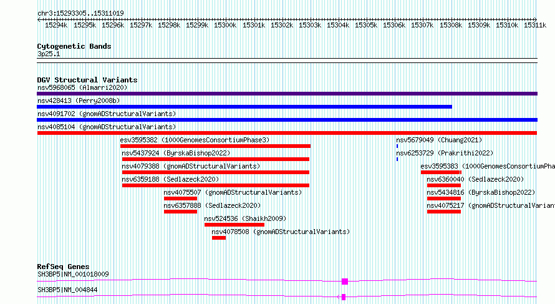Select the nsv4079388 gnomAD variant label
Screen dimensions: 555x304
191,166
